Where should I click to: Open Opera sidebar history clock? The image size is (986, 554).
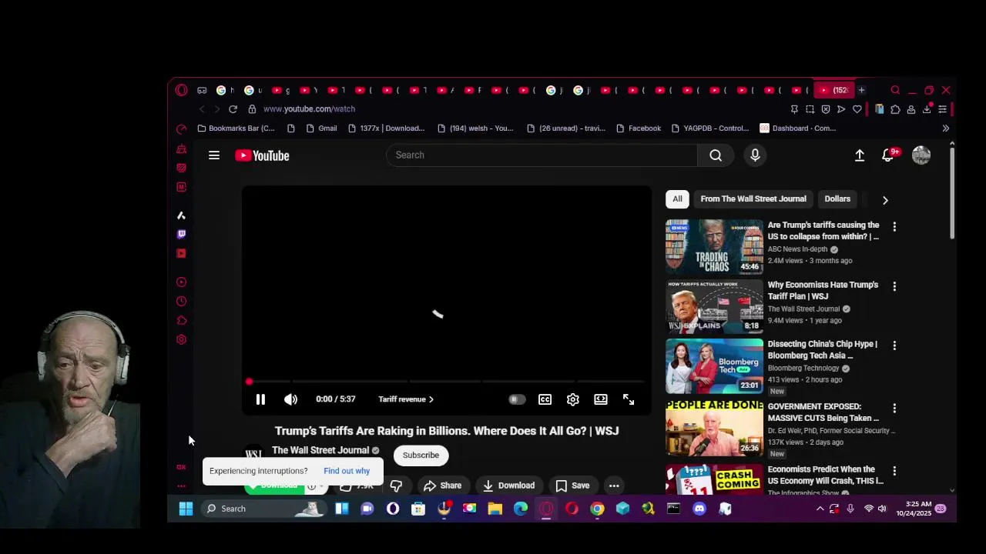point(181,301)
